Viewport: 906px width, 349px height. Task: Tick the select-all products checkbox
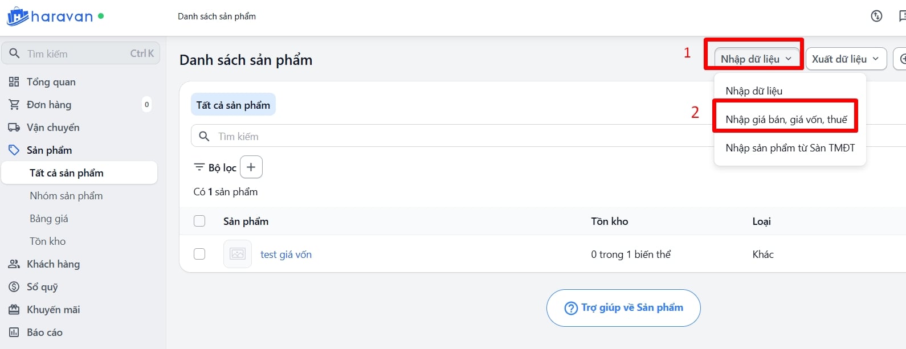[199, 221]
